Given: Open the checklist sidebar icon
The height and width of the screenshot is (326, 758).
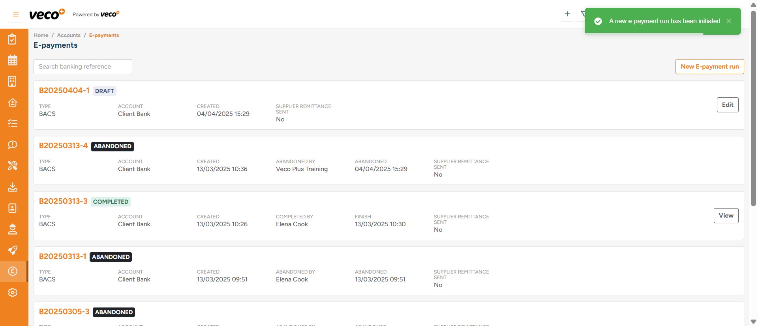Looking at the screenshot, I should coord(13,124).
